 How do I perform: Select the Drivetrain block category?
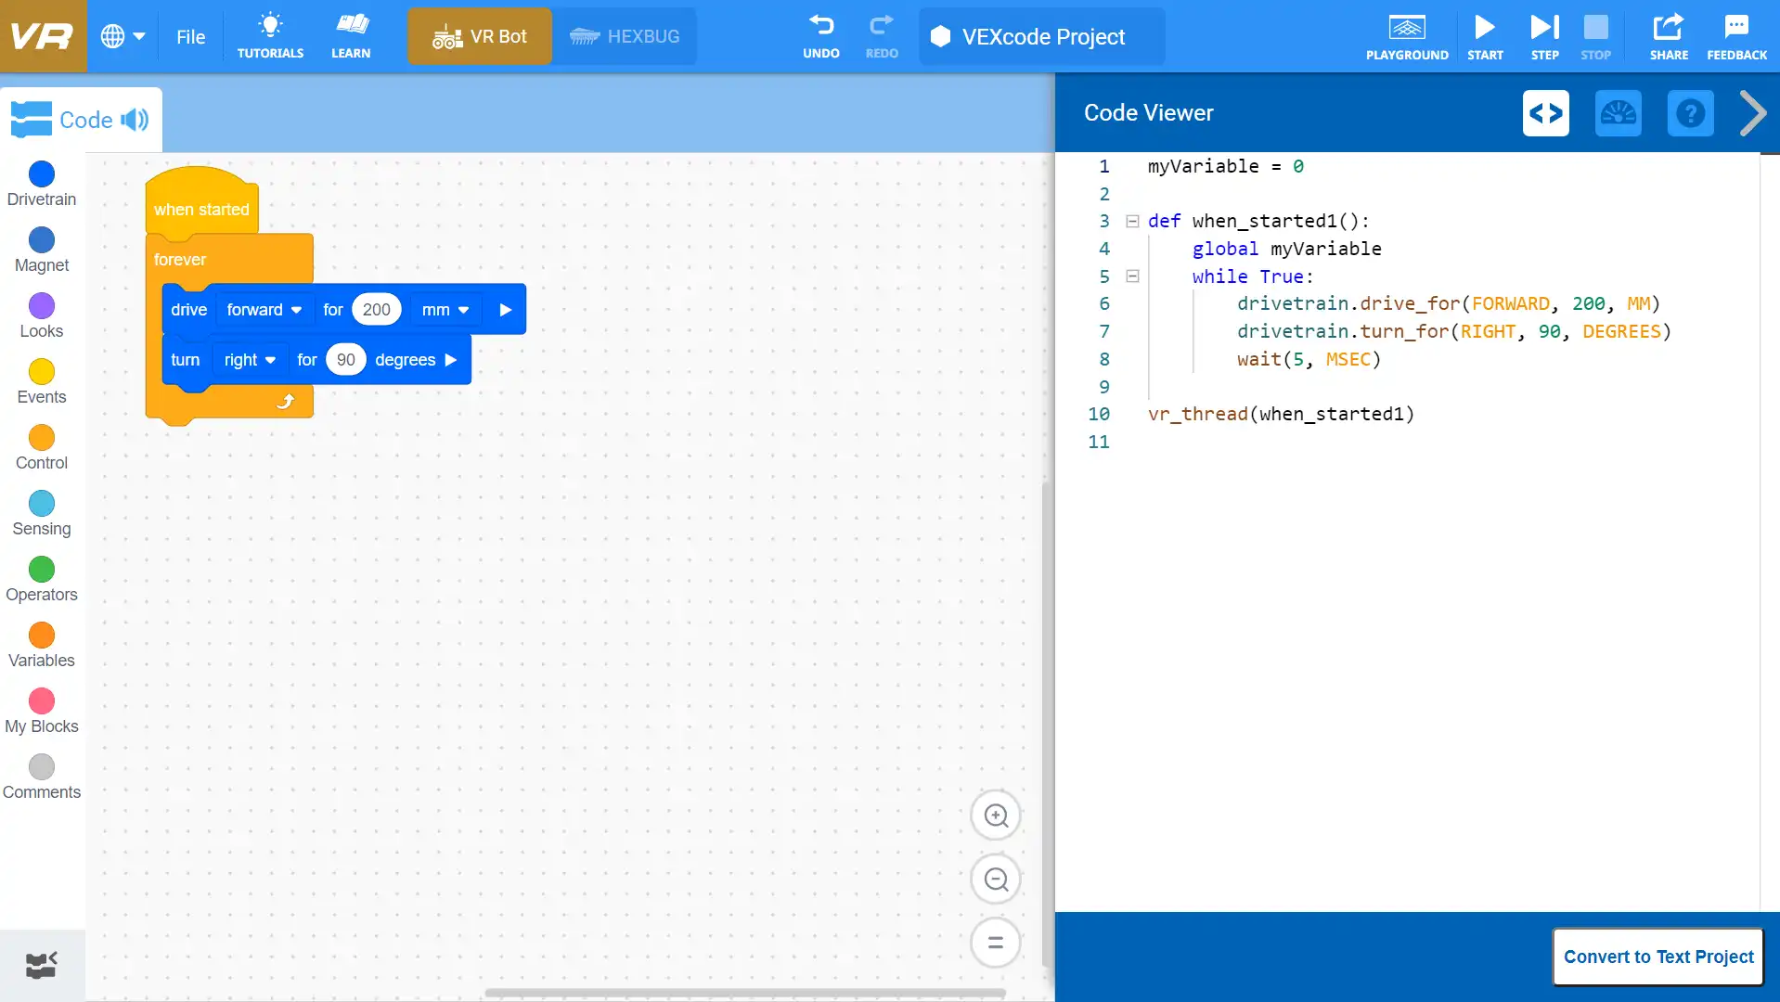click(40, 184)
